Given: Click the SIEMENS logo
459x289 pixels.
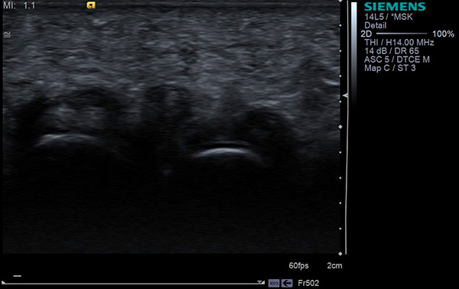Looking at the screenshot, I should [x=395, y=6].
